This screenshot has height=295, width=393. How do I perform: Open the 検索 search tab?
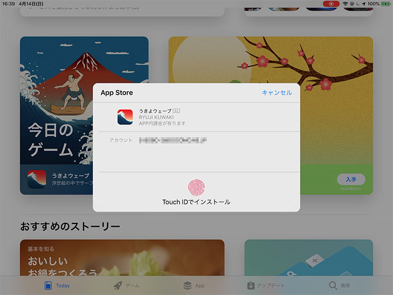340,286
